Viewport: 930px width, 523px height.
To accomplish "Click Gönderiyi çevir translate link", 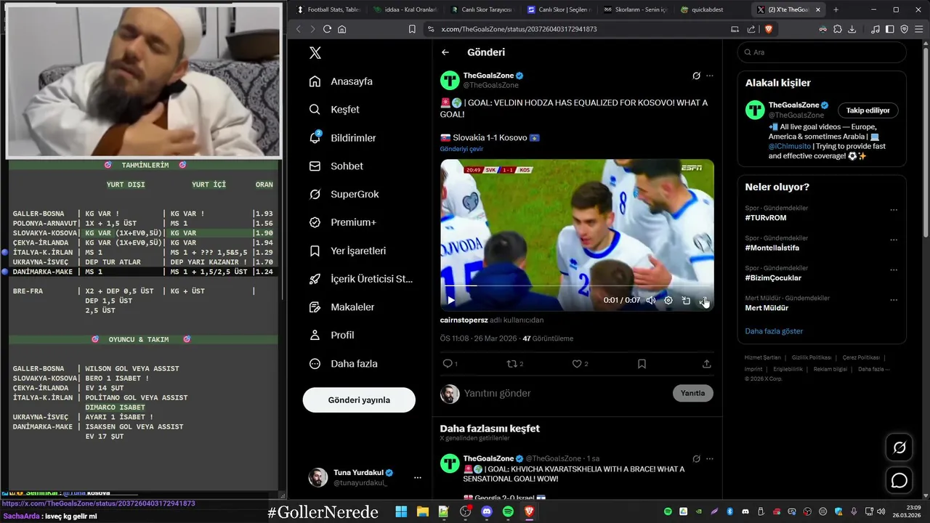I will [461, 149].
